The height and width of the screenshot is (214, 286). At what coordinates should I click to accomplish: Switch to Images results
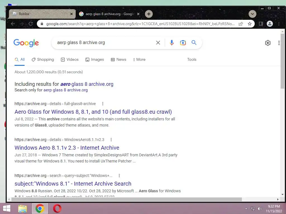[95, 60]
